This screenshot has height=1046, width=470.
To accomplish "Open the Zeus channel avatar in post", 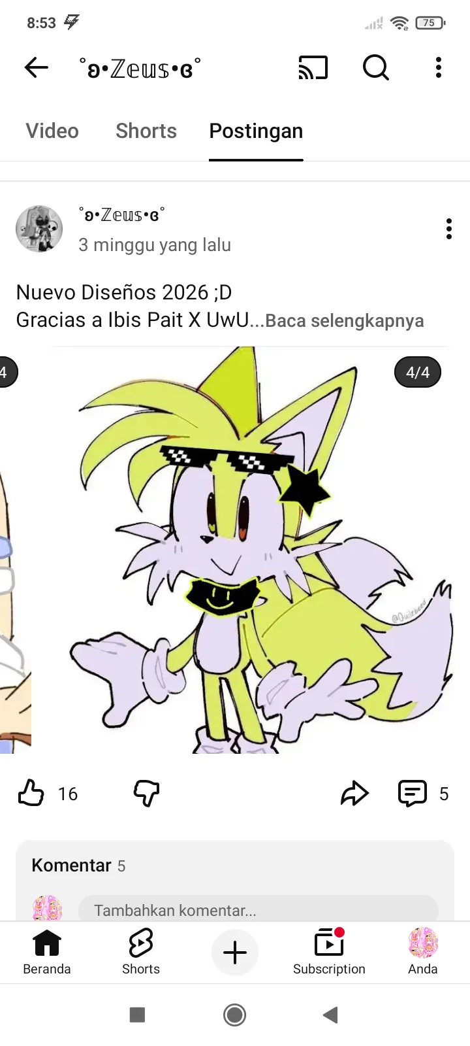I will (x=39, y=229).
